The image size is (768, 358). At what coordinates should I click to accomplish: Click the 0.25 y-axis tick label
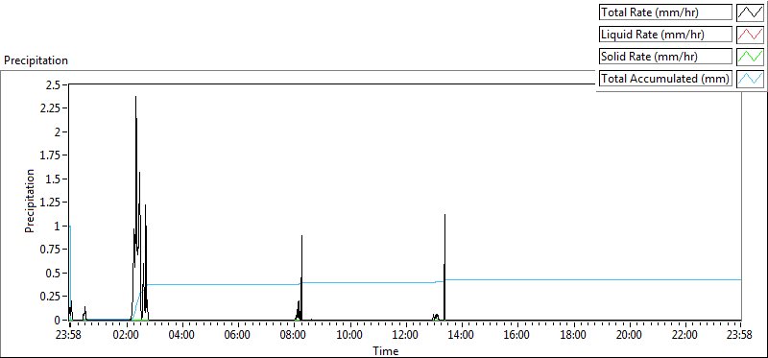click(51, 297)
